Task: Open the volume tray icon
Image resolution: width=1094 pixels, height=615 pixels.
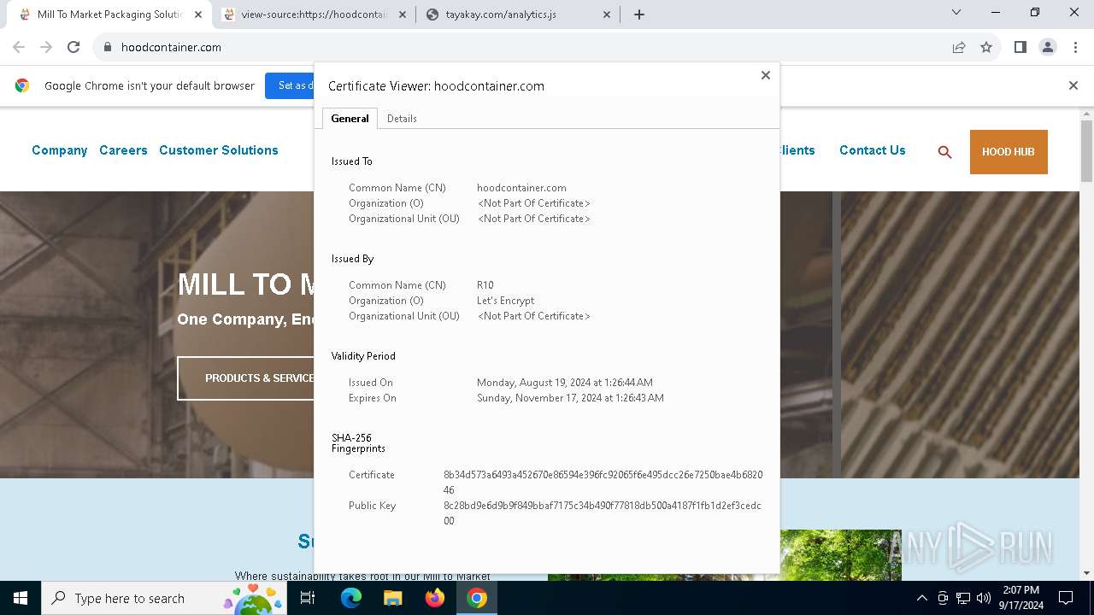Action: pyautogui.click(x=984, y=598)
